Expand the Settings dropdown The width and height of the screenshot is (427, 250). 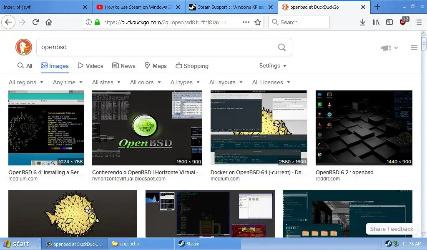[x=273, y=65]
